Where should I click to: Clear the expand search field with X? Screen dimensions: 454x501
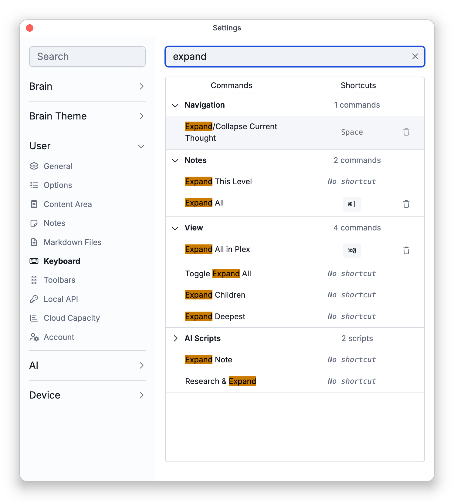(415, 57)
